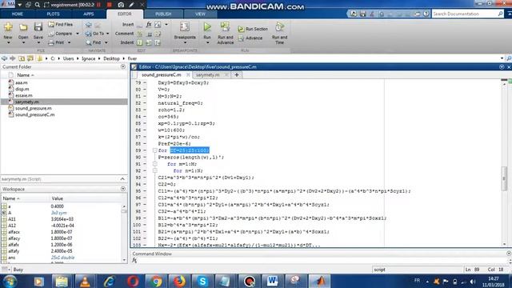Click the Smart Indent icon
This screenshot has height=288, width=512.
point(140,42)
